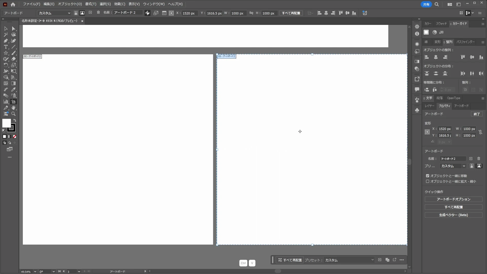Open the オブジェクト(O) menu
Image resolution: width=487 pixels, height=274 pixels.
pos(70,4)
